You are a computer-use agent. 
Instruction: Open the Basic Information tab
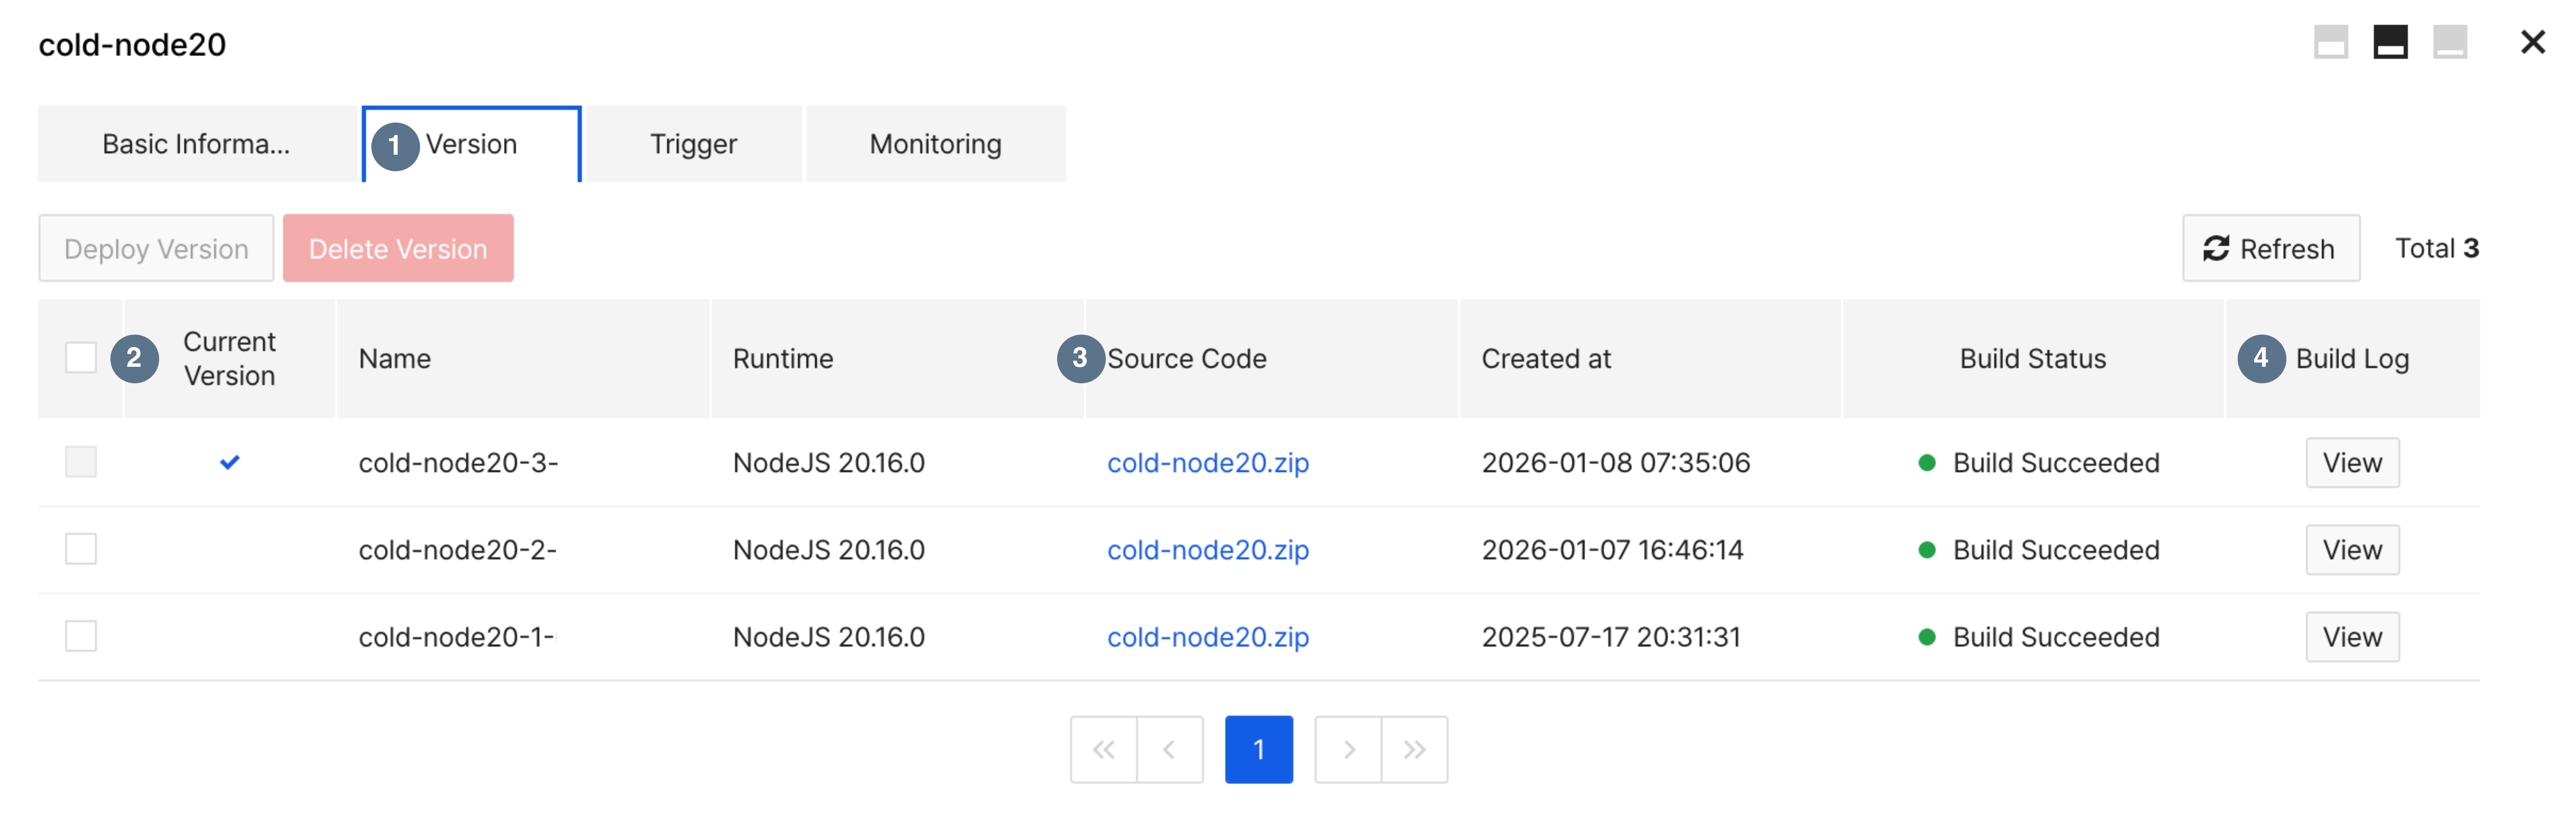click(197, 145)
